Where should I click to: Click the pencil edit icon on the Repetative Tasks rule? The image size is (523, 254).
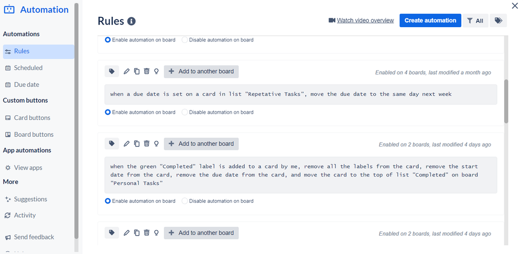(126, 71)
